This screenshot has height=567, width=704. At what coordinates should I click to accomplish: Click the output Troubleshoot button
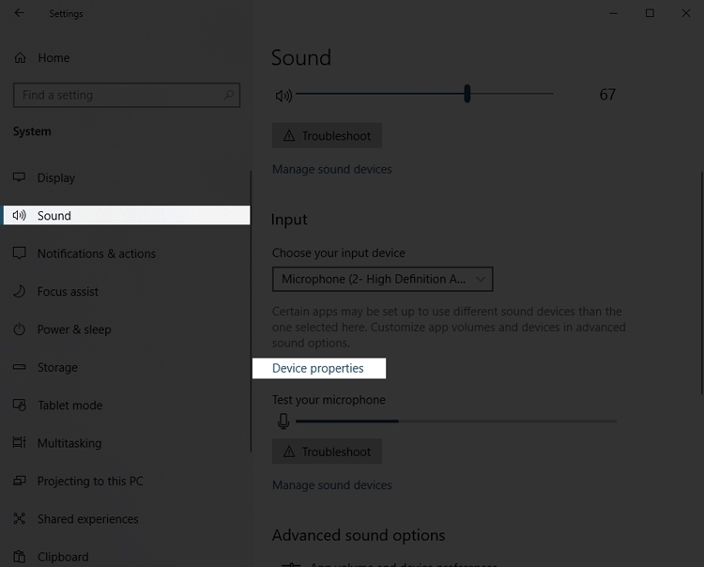[327, 135]
